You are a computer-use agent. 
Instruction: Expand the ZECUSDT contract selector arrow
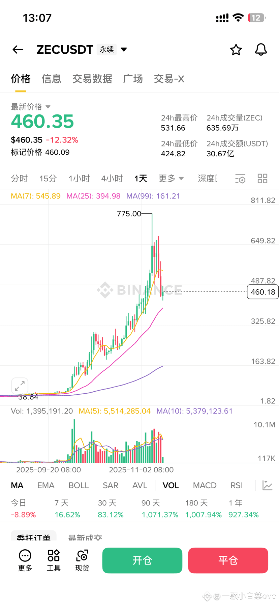tap(124, 50)
